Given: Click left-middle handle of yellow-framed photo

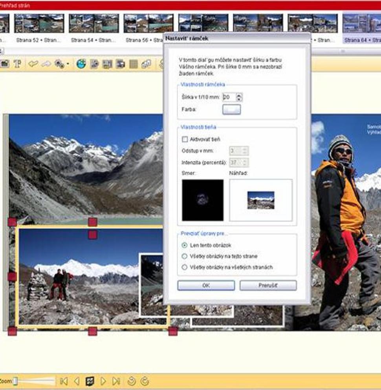Looking at the screenshot, I should (12, 277).
